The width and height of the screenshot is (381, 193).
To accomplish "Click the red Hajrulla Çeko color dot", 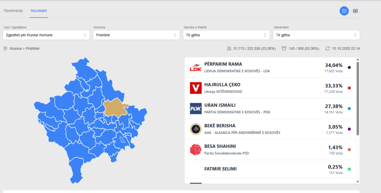I will pos(349,88).
